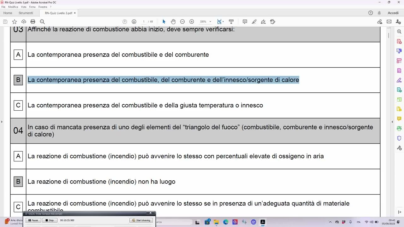
Task: Open the yellow comment tool in right panel
Action: 399,119
